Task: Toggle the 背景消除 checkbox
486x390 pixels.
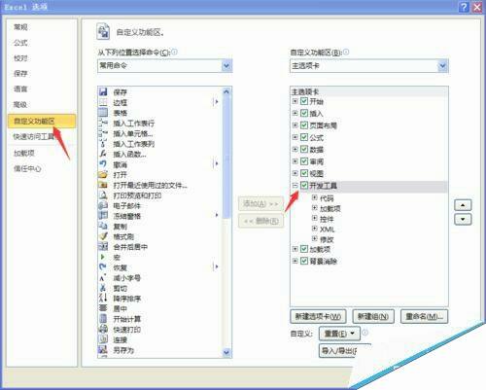Action: (304, 261)
